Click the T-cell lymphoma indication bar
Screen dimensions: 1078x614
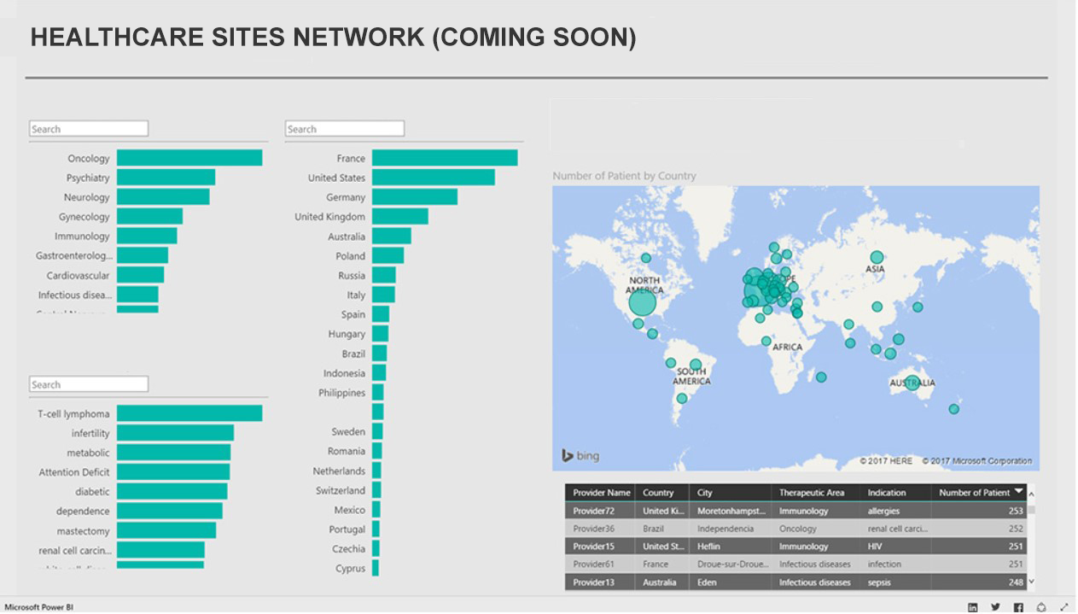pyautogui.click(x=189, y=413)
